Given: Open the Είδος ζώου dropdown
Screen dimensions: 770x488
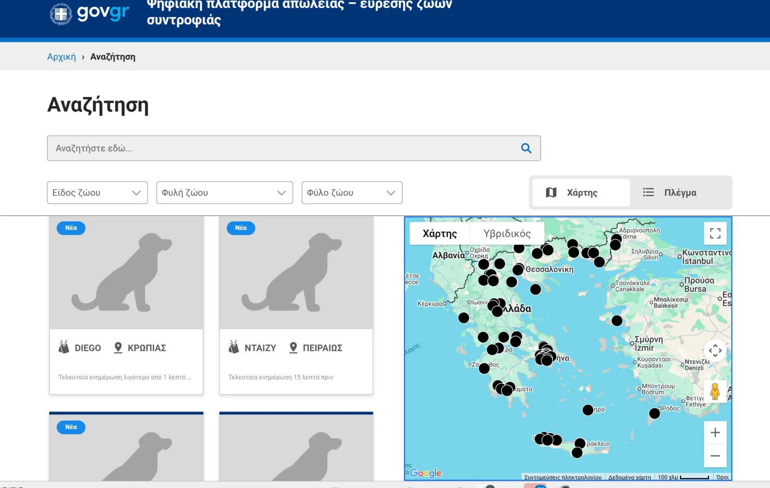Looking at the screenshot, I should [97, 193].
